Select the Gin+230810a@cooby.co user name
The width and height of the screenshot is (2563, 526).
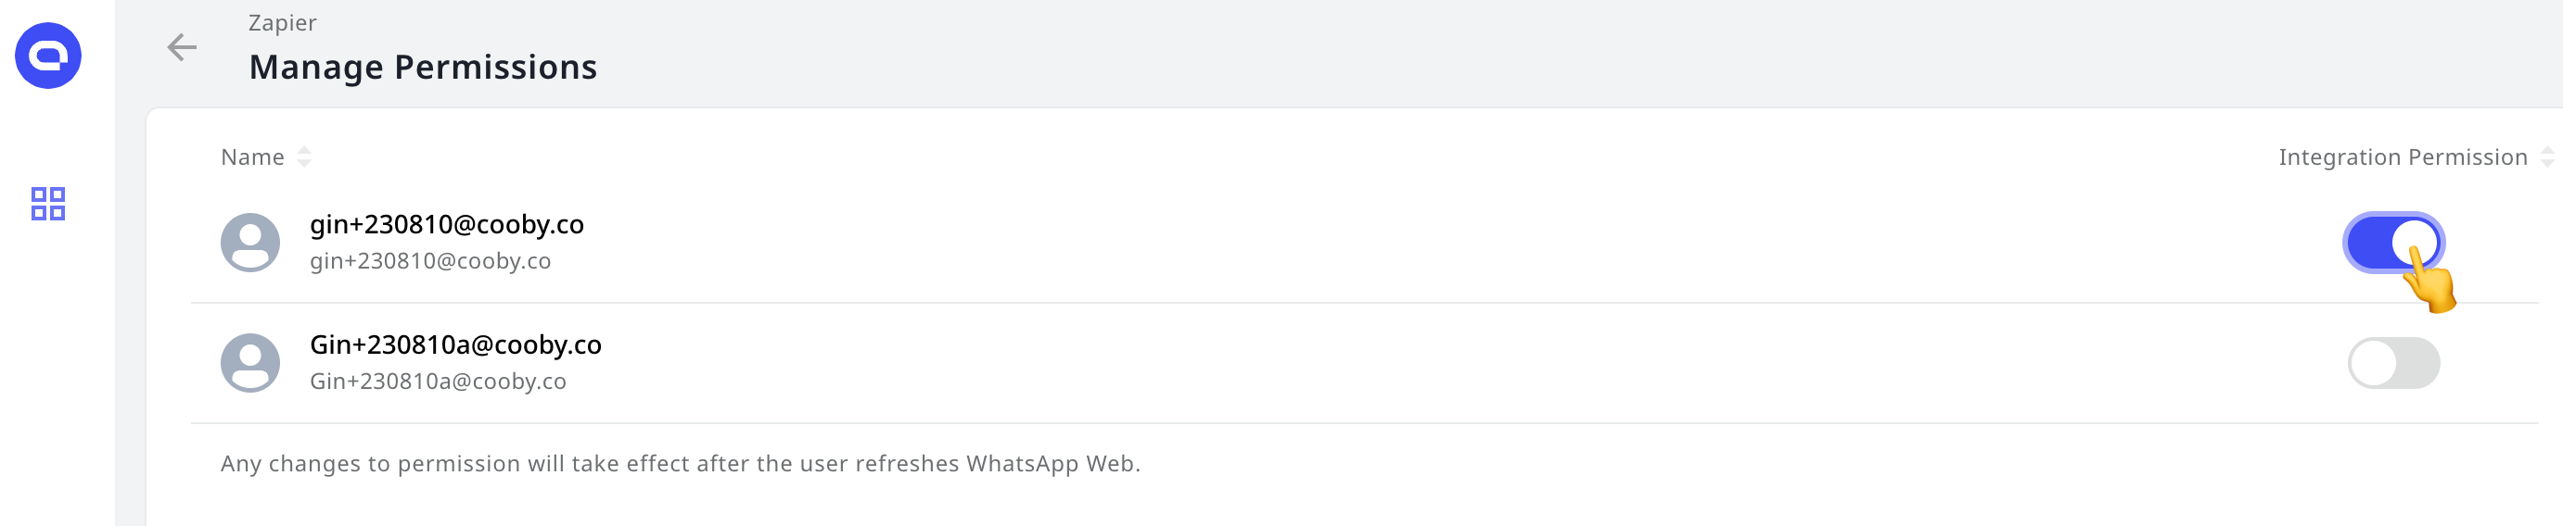click(455, 345)
